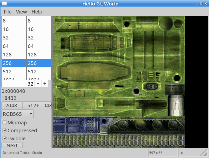
Task: Select 256 in the left size list
Action: point(14,63)
